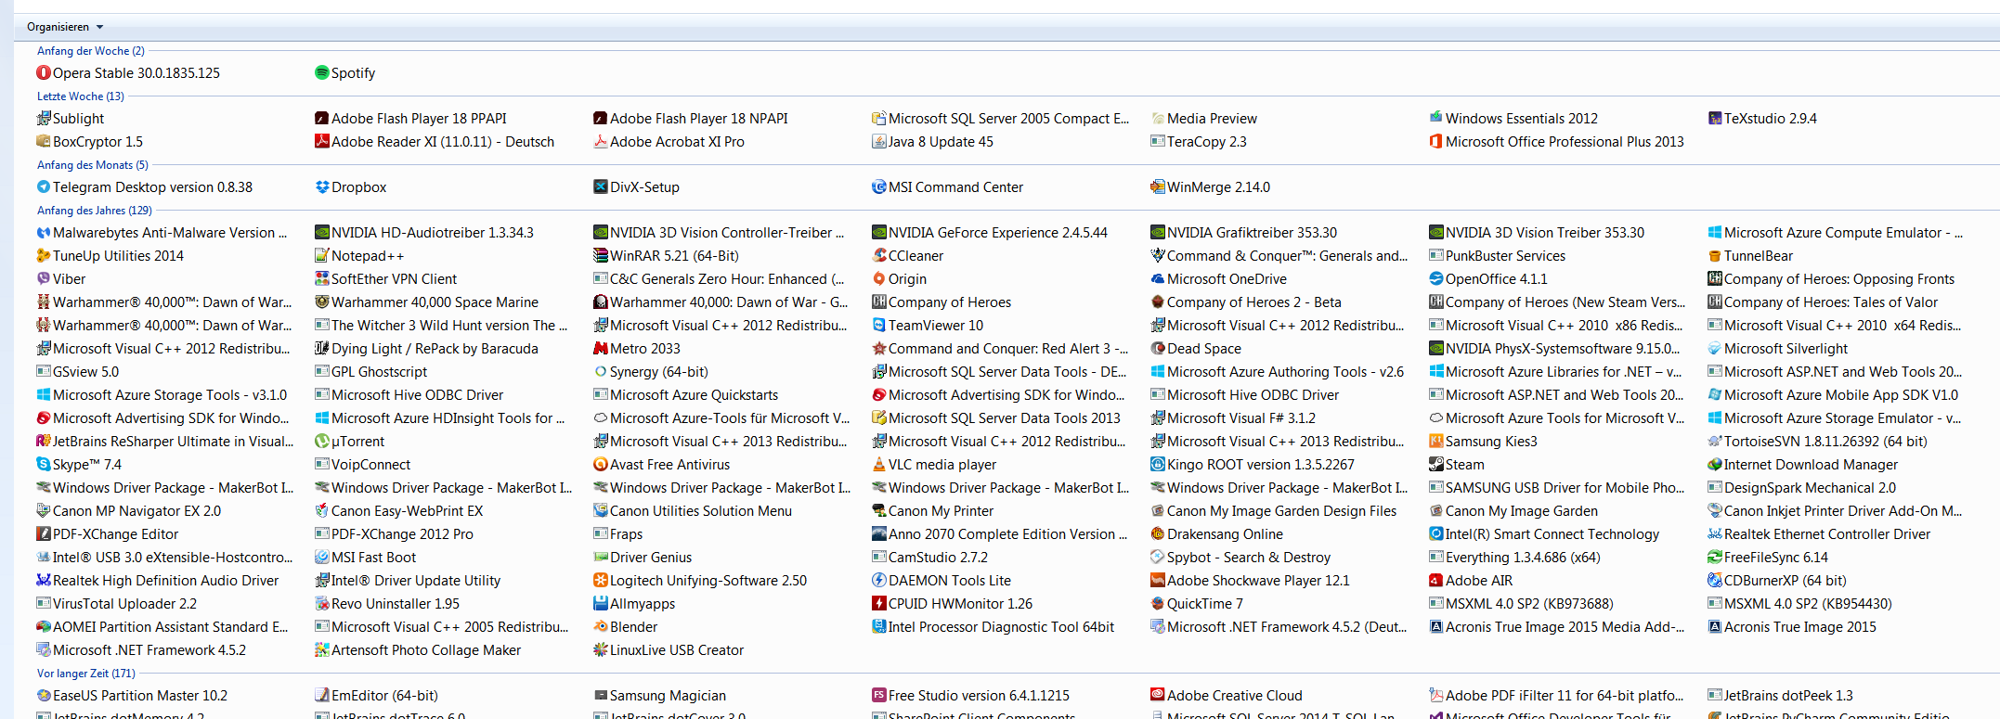The image size is (2000, 719).
Task: Select 'MSI Command Center' entry
Action: tap(948, 186)
